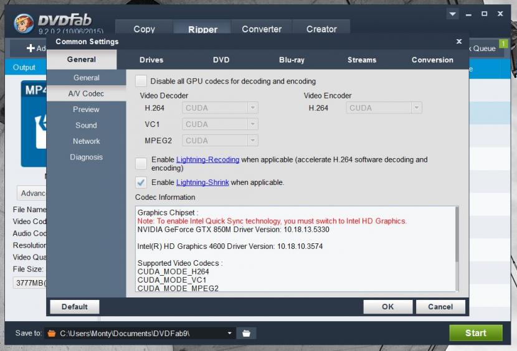Select Network in the settings sidebar

coord(86,141)
